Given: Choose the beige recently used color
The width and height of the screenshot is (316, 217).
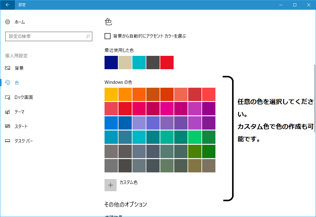Looking at the screenshot, I should (125, 63).
